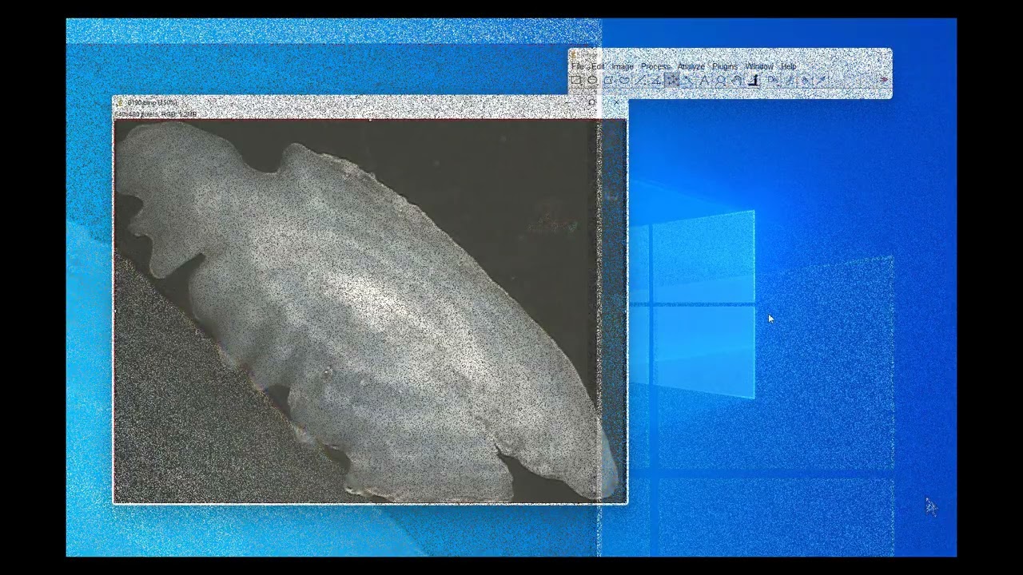The image size is (1023, 575).
Task: Open the Process menu
Action: coord(655,66)
